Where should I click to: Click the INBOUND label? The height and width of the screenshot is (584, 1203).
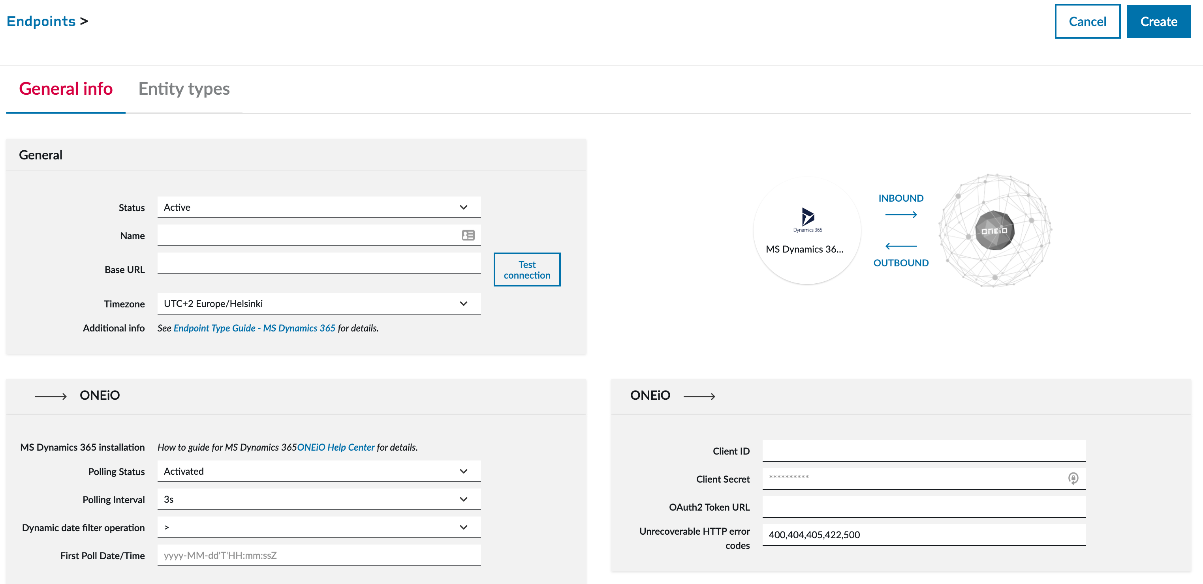(x=901, y=198)
